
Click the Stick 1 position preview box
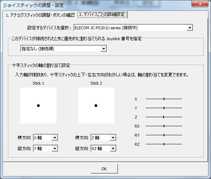[38, 106]
